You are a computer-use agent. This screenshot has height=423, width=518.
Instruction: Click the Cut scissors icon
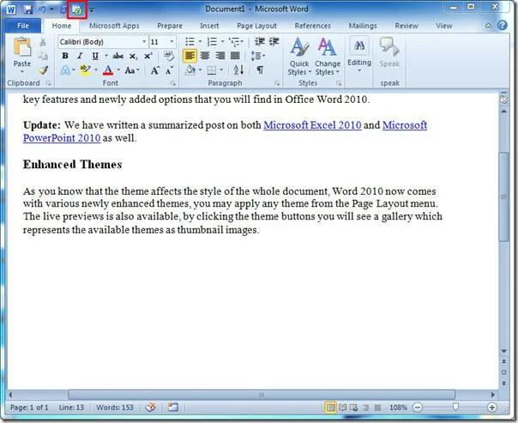43,42
